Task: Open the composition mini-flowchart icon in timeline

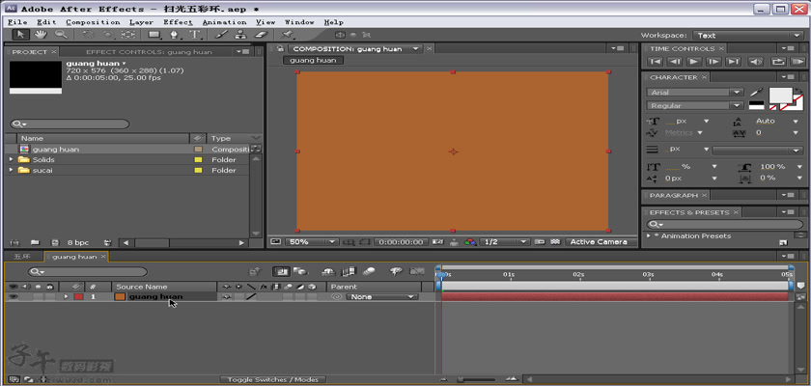Action: click(x=255, y=271)
